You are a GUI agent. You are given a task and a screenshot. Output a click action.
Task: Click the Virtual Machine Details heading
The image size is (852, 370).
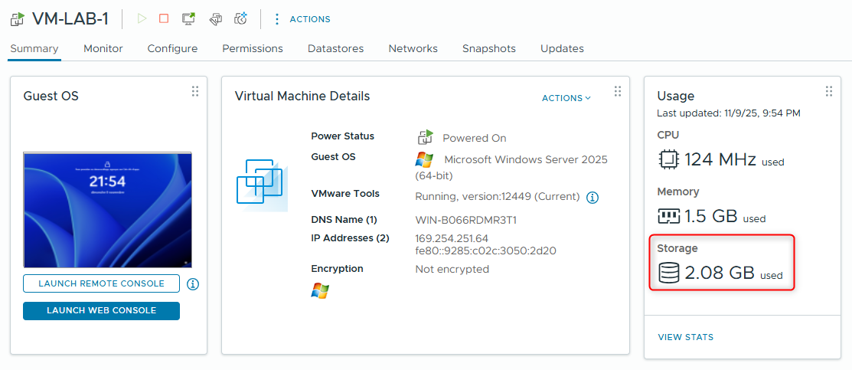pos(302,97)
